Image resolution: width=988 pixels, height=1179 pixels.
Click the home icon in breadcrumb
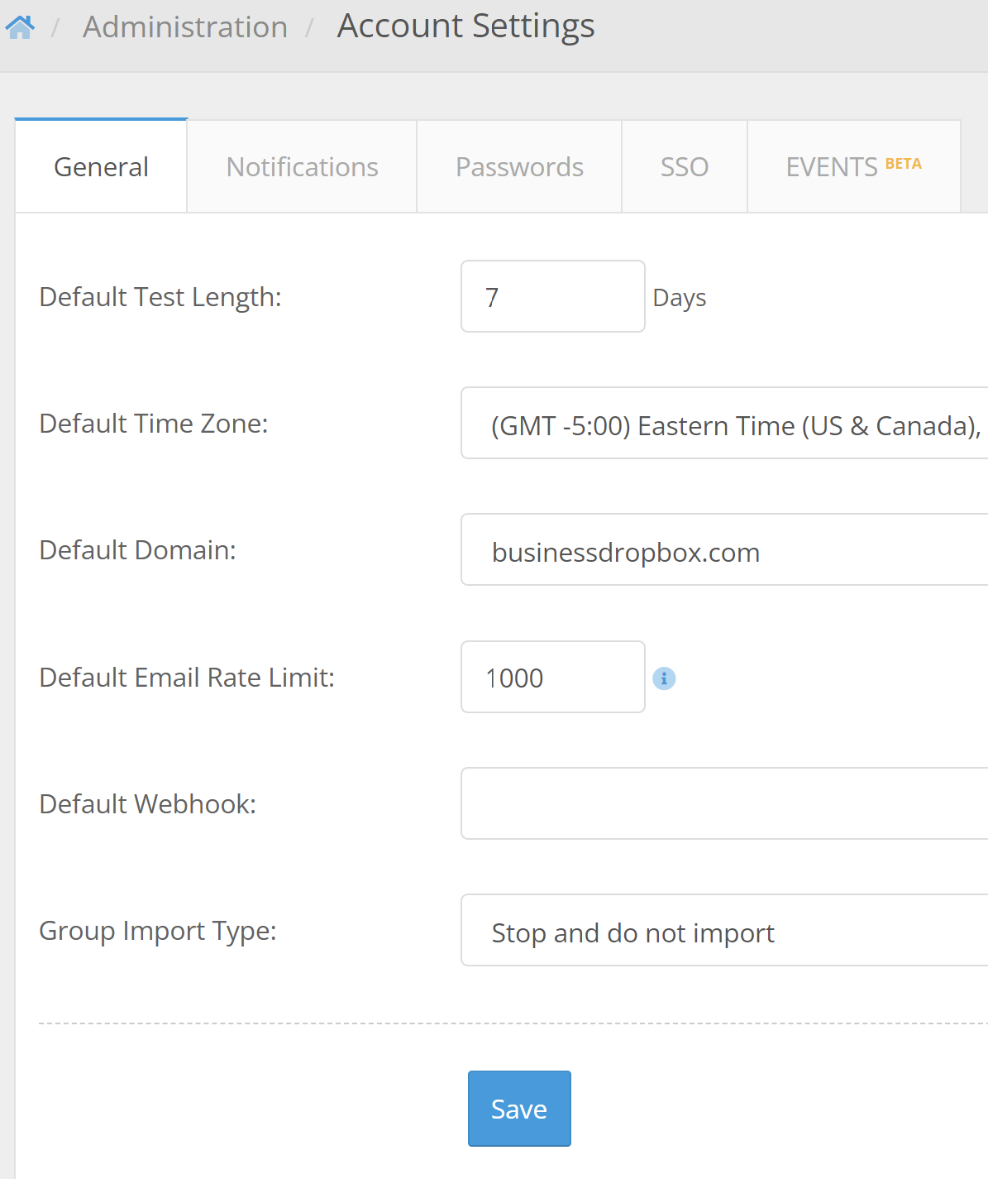point(20,27)
